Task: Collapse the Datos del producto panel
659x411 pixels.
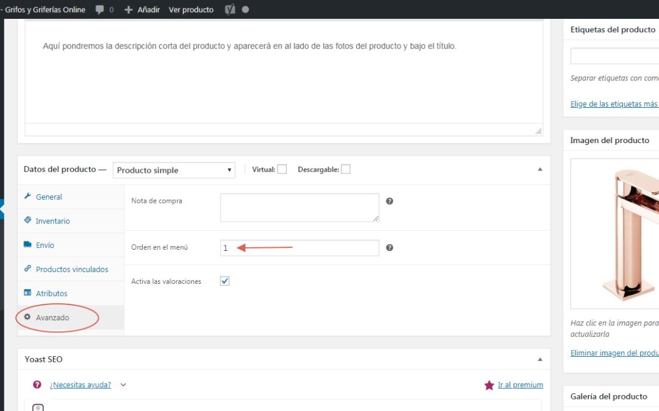Action: point(539,170)
